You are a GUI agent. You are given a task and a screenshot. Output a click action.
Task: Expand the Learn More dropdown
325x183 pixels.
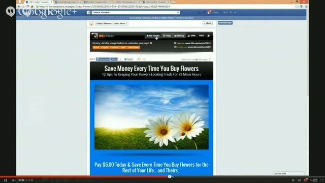pyautogui.click(x=120, y=23)
